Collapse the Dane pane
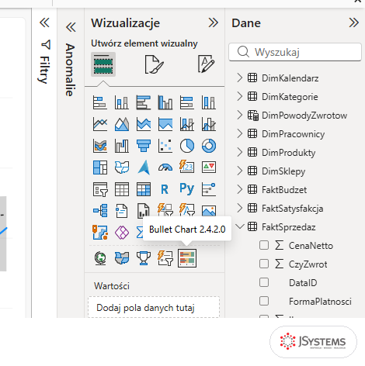This screenshot has width=365, height=366. [x=353, y=22]
